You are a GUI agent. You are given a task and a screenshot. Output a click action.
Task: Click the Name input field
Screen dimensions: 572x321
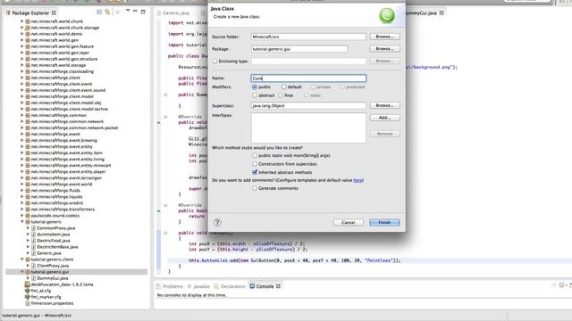[x=308, y=78]
